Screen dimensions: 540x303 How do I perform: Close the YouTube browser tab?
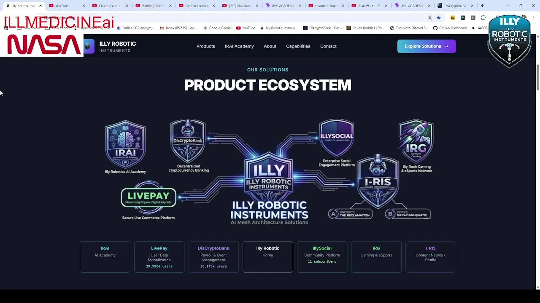84,6
